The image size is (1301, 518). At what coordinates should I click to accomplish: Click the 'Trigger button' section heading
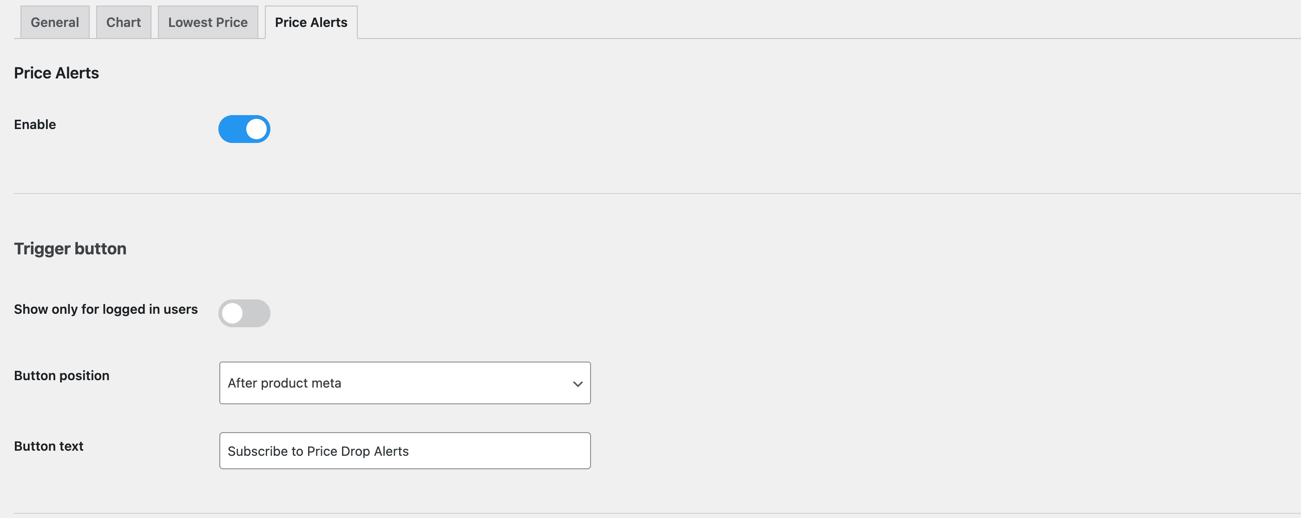click(70, 249)
